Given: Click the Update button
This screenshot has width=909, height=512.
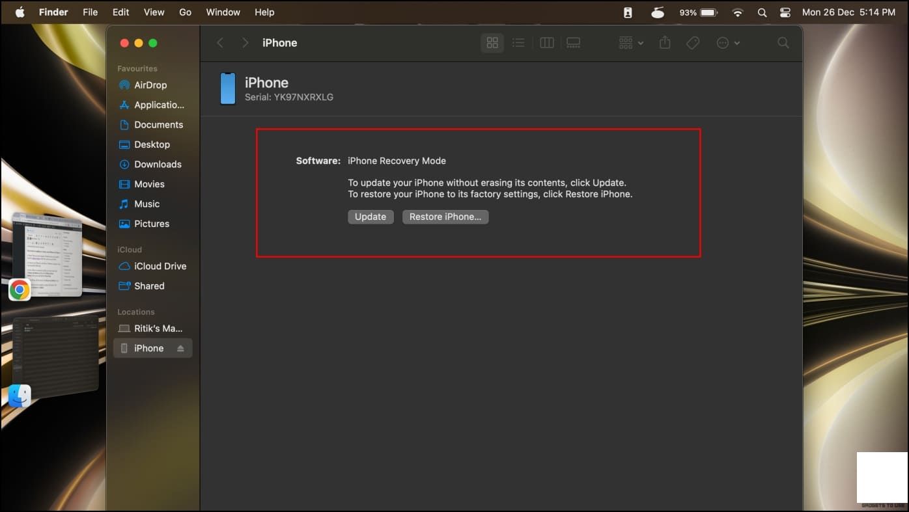Looking at the screenshot, I should pos(371,217).
